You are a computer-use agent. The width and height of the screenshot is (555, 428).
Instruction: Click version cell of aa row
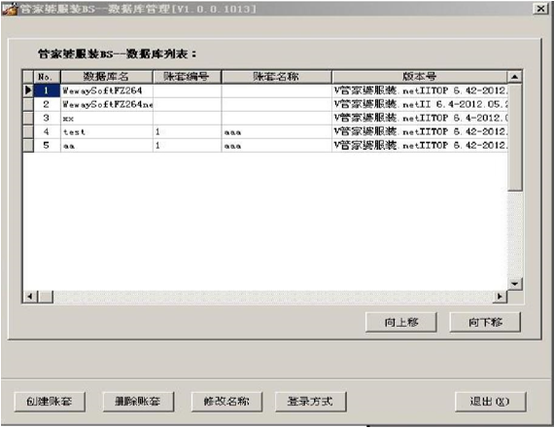coord(420,145)
